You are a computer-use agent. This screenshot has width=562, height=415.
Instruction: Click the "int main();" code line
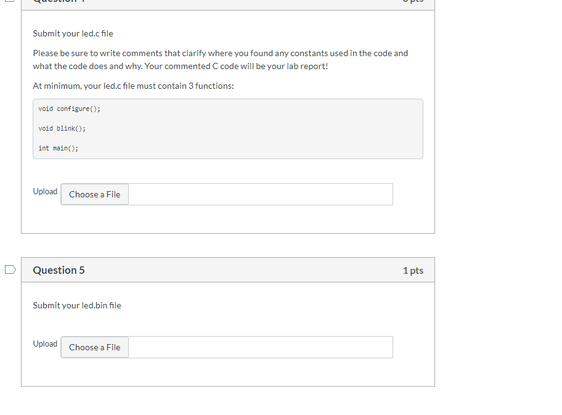(x=59, y=148)
